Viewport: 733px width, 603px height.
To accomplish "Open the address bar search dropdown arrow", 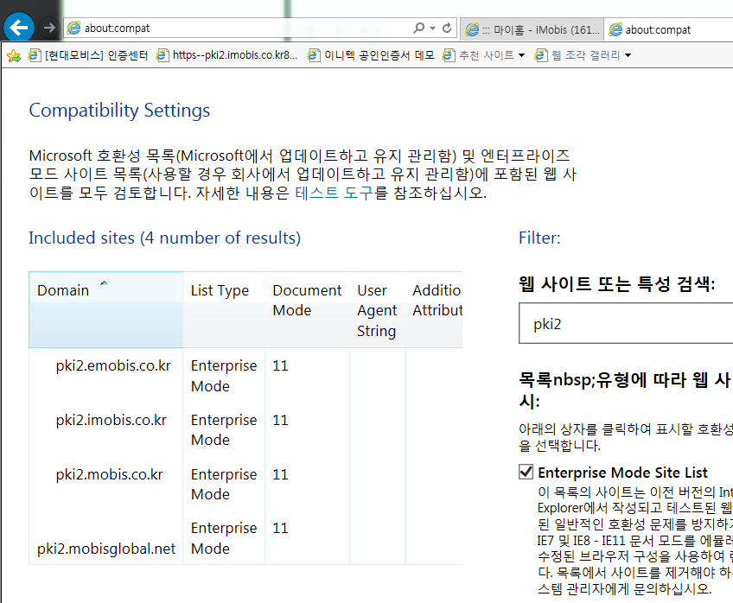I will [x=432, y=29].
